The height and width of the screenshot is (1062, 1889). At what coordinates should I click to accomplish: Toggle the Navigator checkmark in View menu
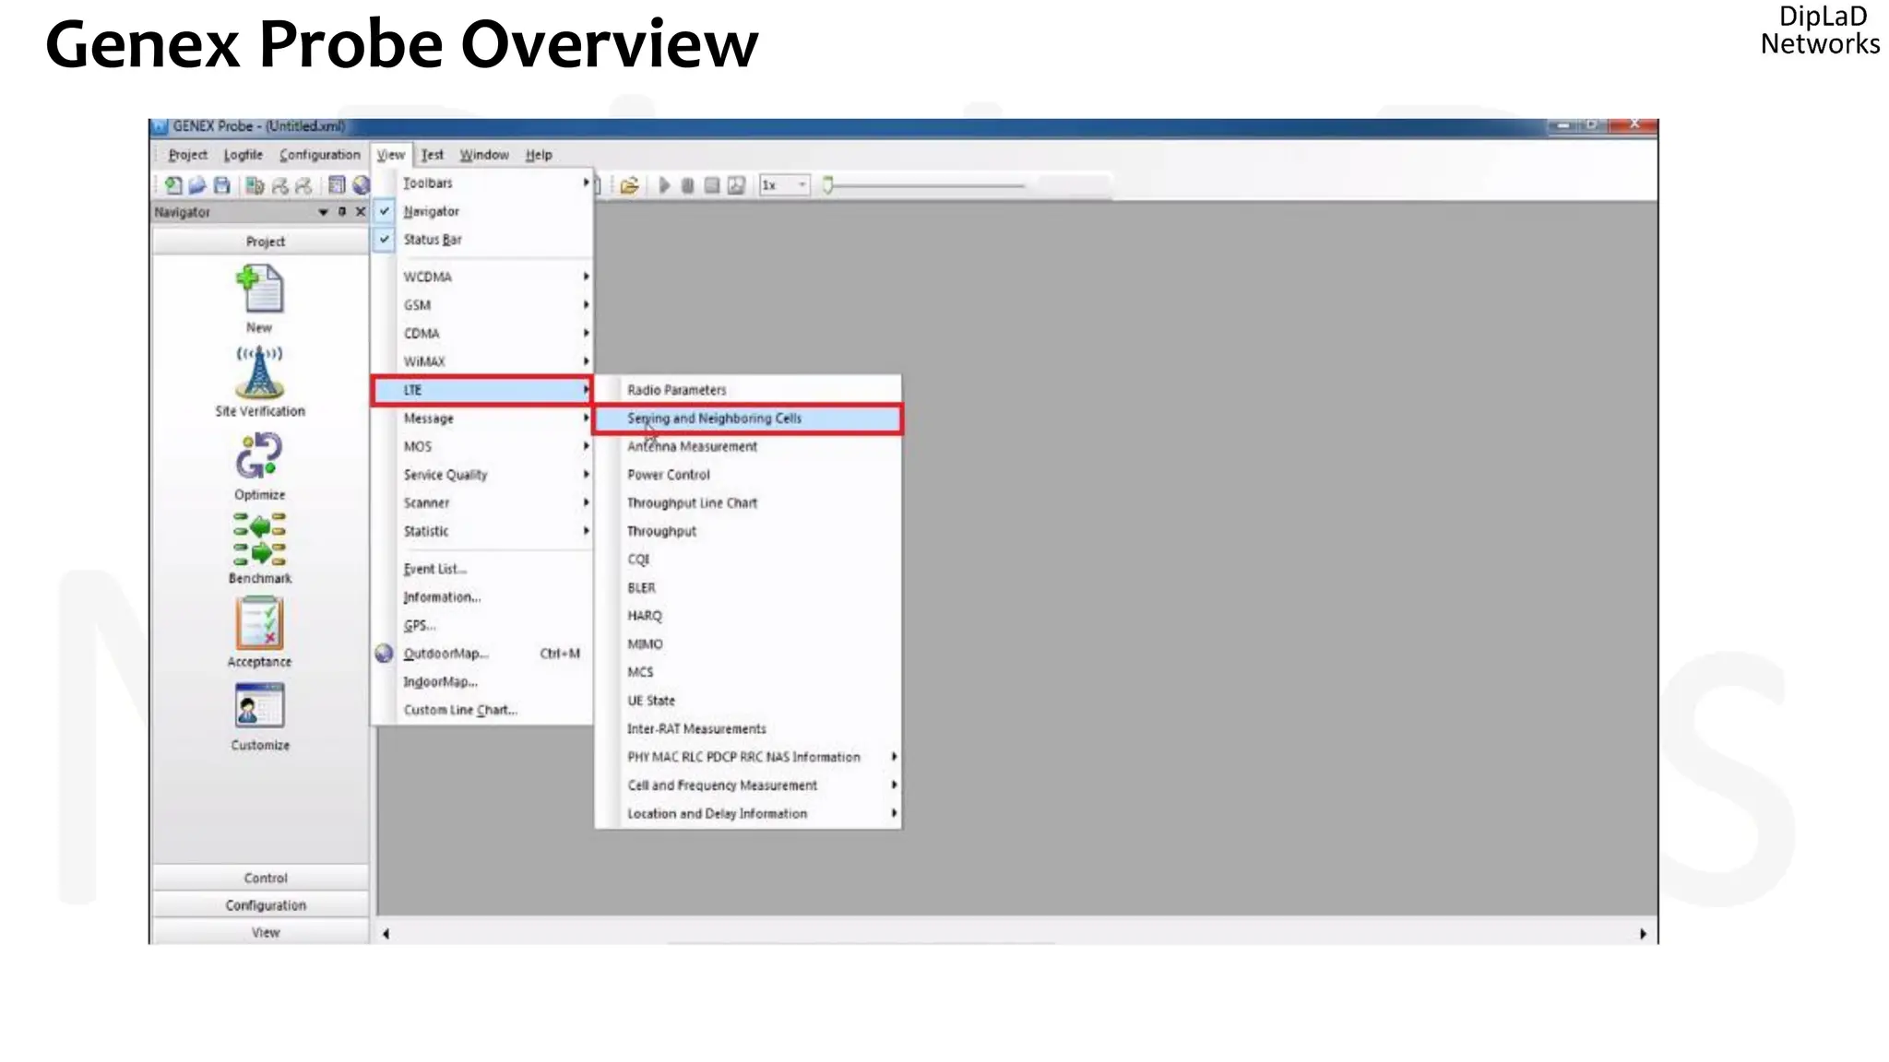coord(430,211)
